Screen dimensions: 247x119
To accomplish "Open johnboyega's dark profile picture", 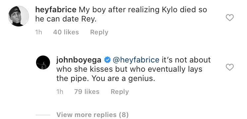I will [43, 62].
